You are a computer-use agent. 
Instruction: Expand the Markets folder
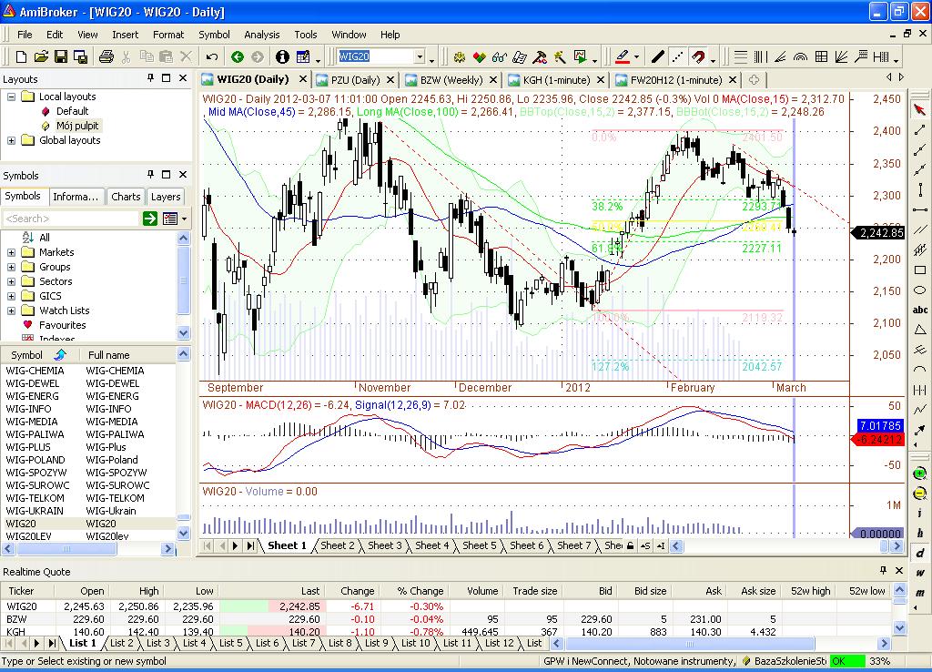11,252
